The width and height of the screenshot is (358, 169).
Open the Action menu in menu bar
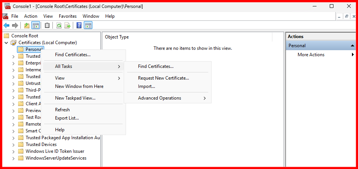[31, 16]
